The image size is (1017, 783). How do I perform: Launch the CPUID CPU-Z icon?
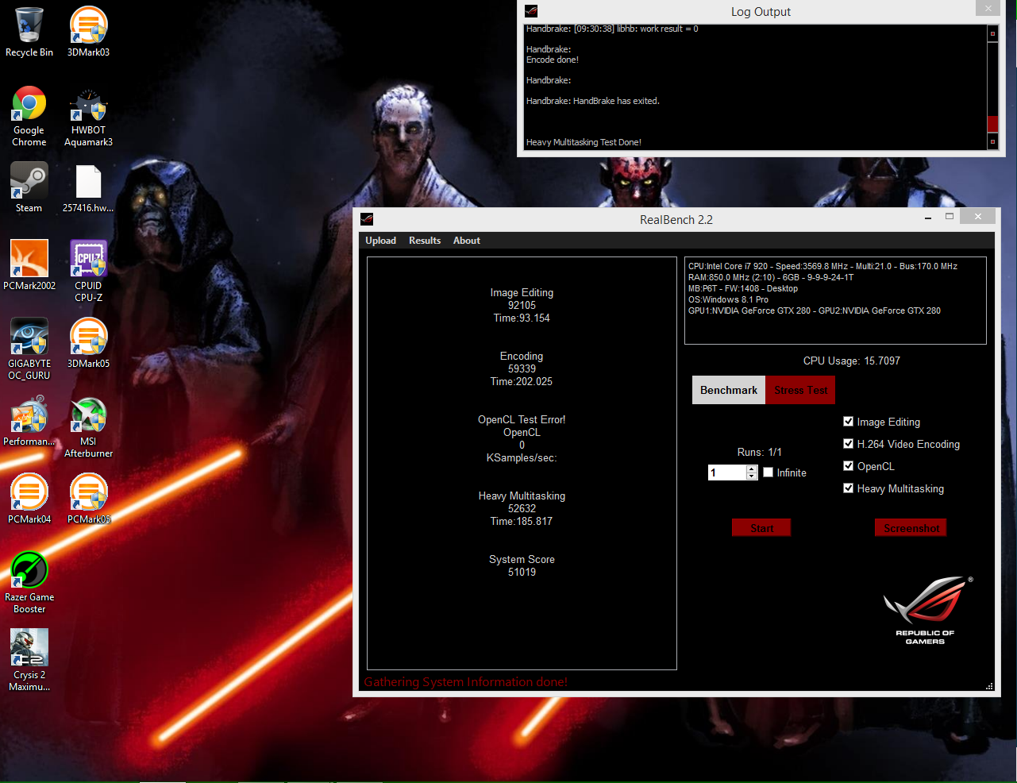point(88,271)
